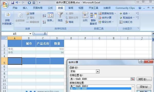The image size is (154, 92).
Task: Toggle the Filter funnel
Action: tap(60, 17)
